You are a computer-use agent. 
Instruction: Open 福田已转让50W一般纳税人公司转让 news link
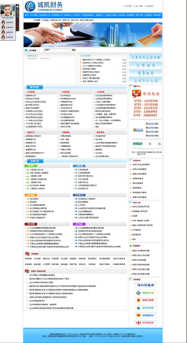[96, 60]
